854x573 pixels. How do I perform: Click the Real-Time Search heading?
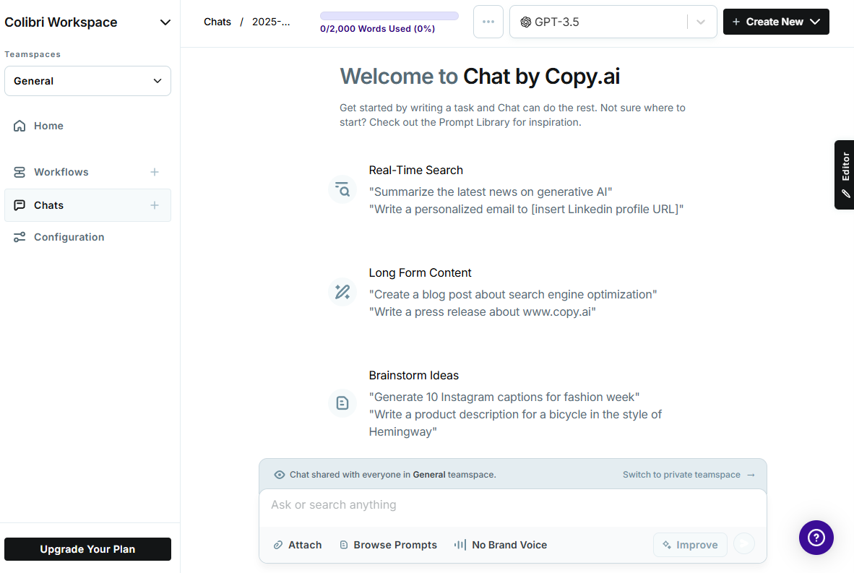pos(416,170)
